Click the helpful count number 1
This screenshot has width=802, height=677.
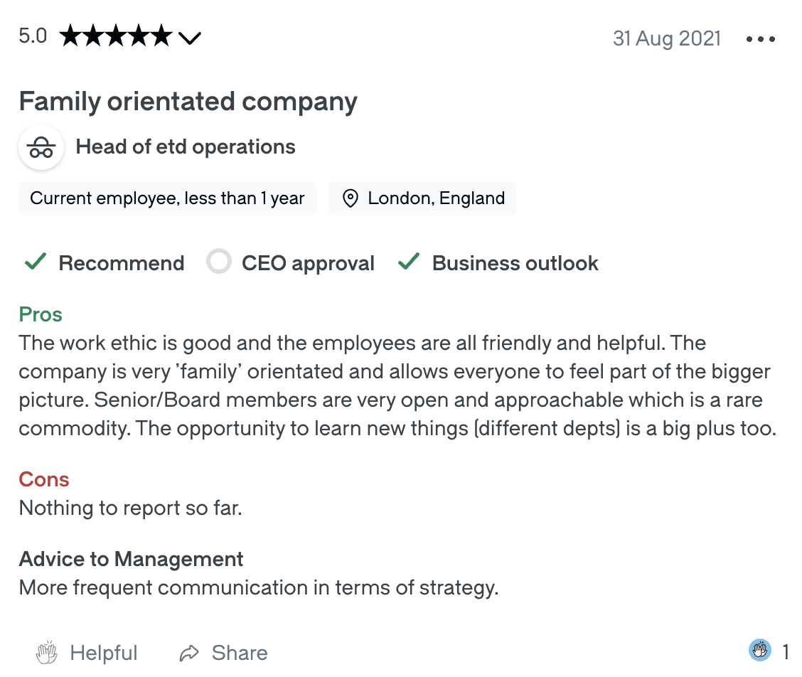[785, 651]
